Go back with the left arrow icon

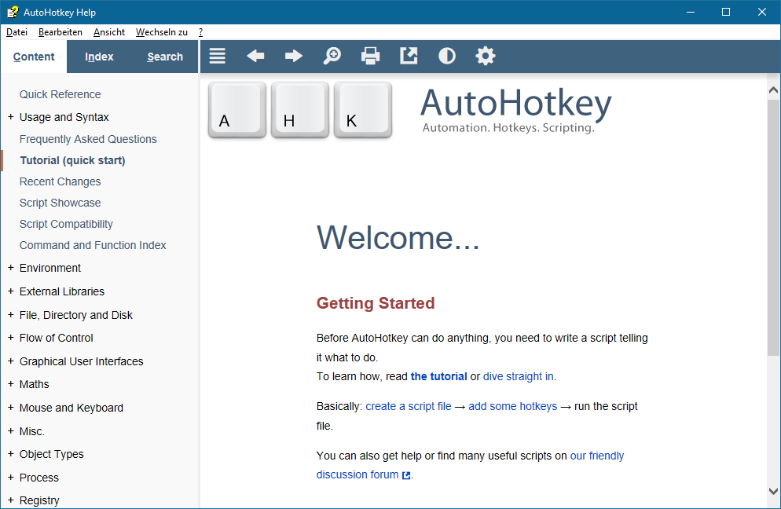(255, 56)
